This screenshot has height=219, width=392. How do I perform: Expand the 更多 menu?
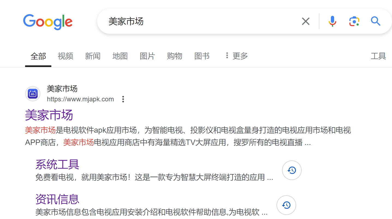pos(236,56)
